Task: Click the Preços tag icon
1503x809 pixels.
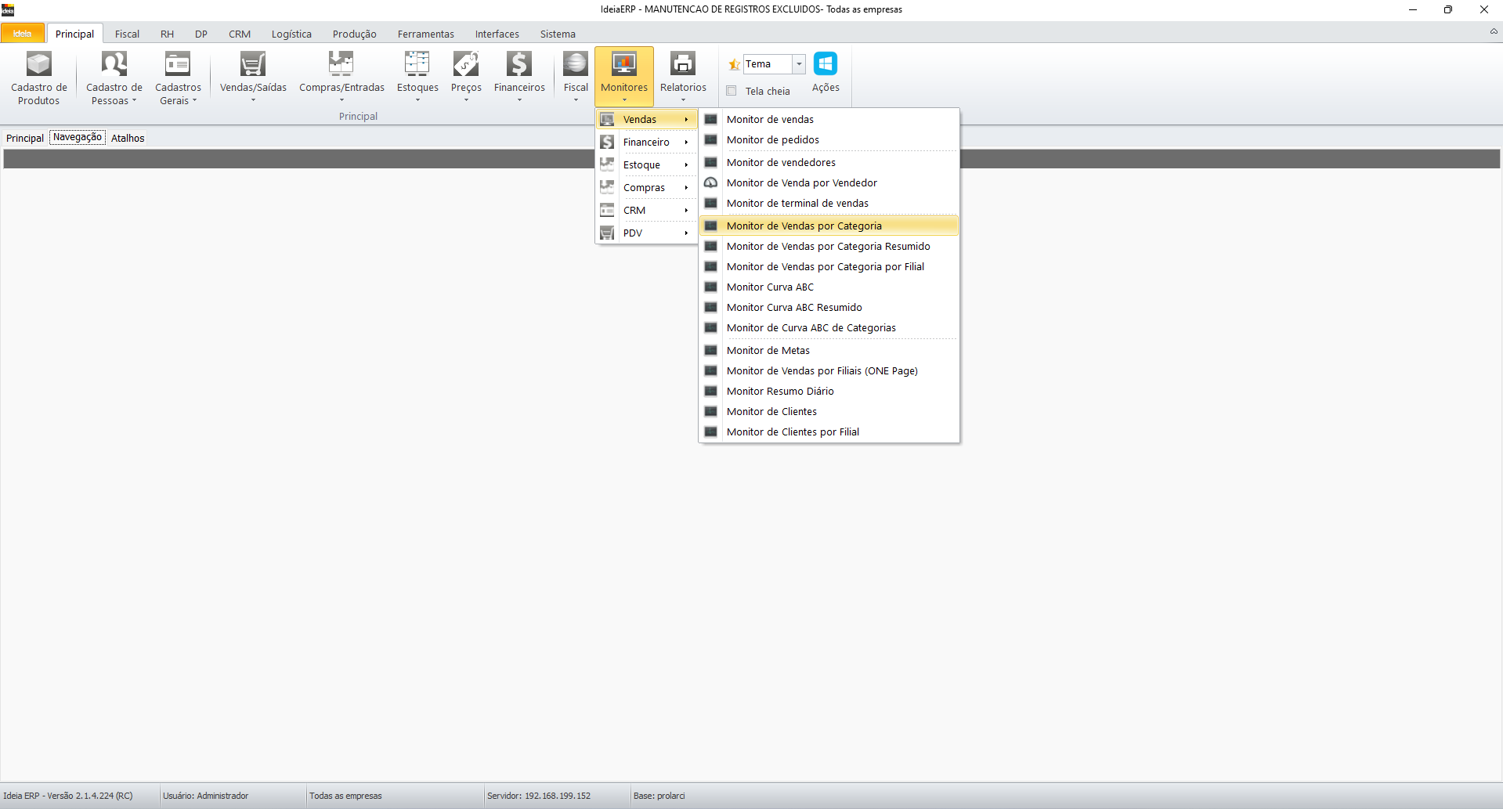Action: [465, 64]
